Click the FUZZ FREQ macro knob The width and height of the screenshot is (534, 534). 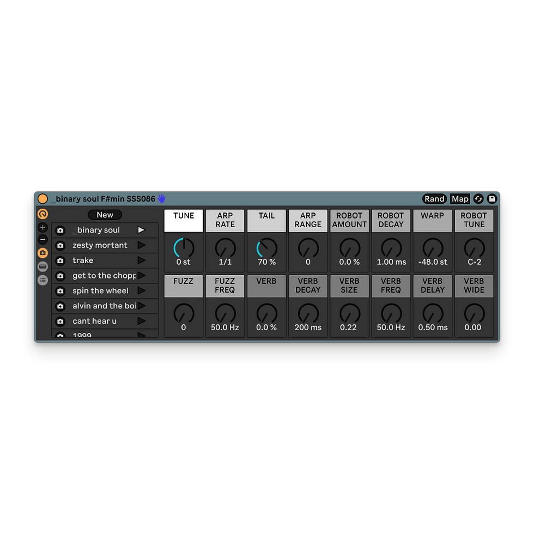[225, 313]
